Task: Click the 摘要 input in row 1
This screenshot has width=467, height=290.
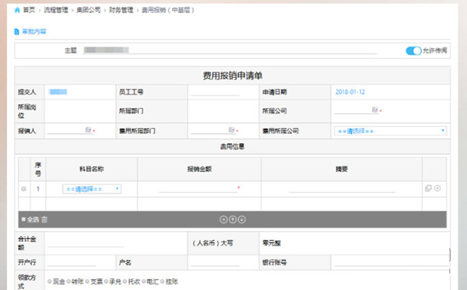Action: (342, 189)
